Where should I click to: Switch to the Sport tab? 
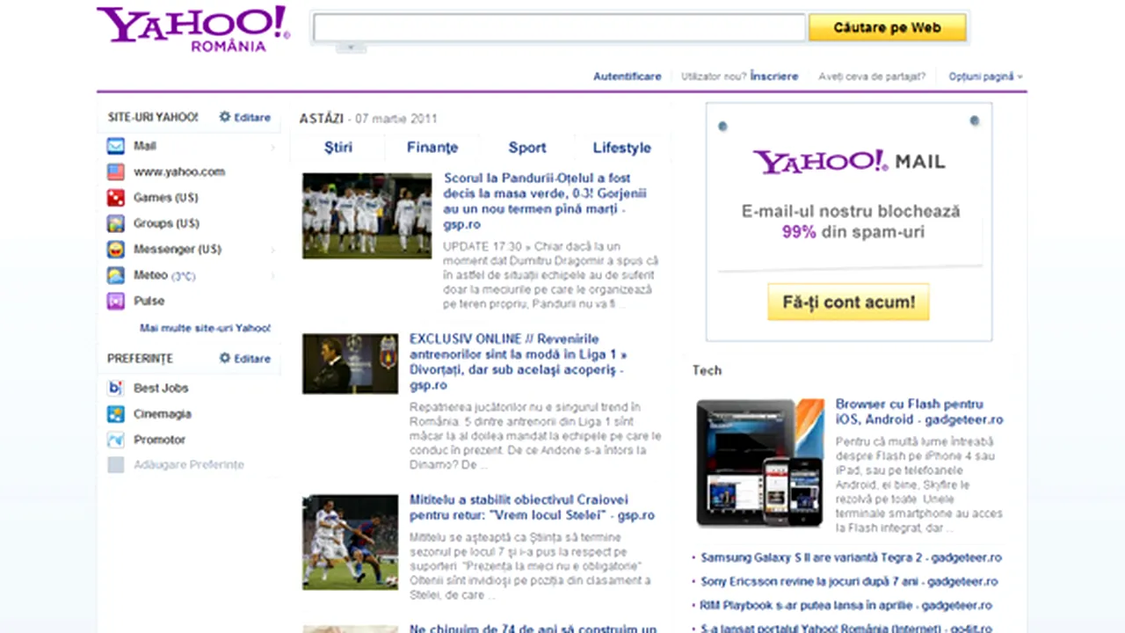(x=527, y=148)
